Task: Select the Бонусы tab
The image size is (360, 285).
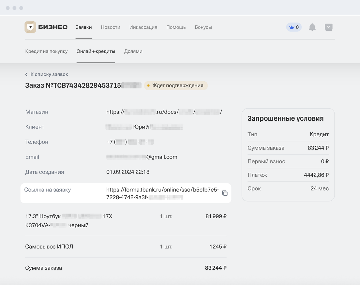Action: click(203, 27)
